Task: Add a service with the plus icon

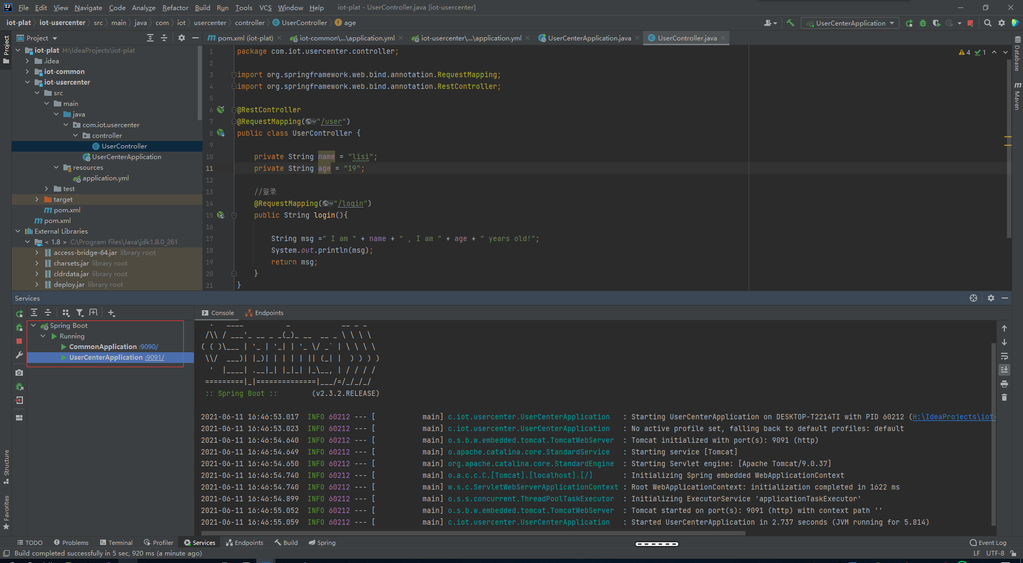Action: 111,313
